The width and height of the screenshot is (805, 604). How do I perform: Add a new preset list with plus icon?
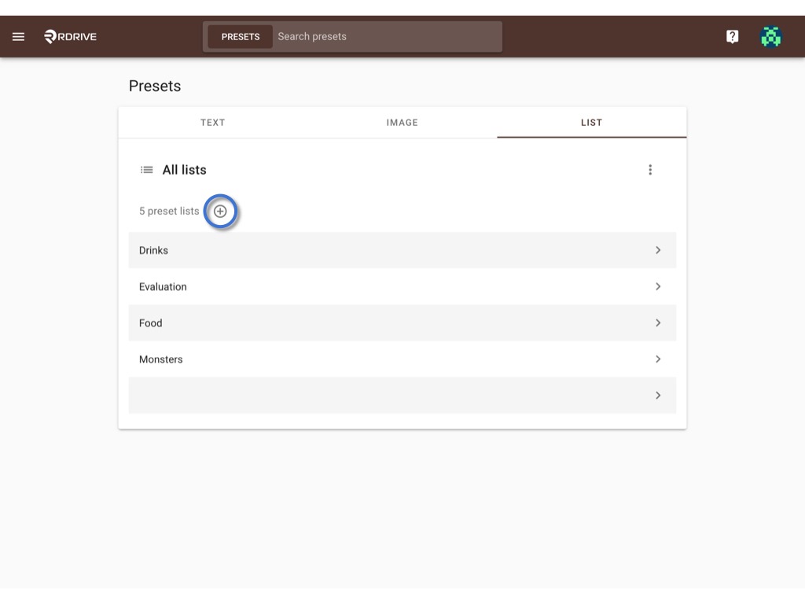click(220, 211)
